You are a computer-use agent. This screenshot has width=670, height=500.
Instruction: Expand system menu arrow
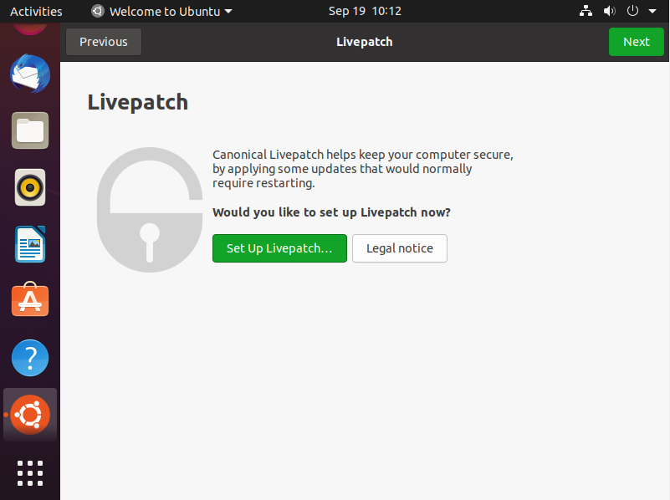[652, 12]
